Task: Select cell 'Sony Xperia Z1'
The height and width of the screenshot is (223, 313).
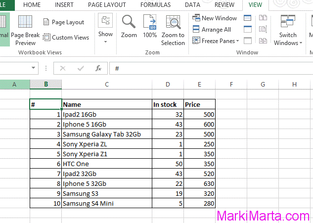Action: click(107, 154)
